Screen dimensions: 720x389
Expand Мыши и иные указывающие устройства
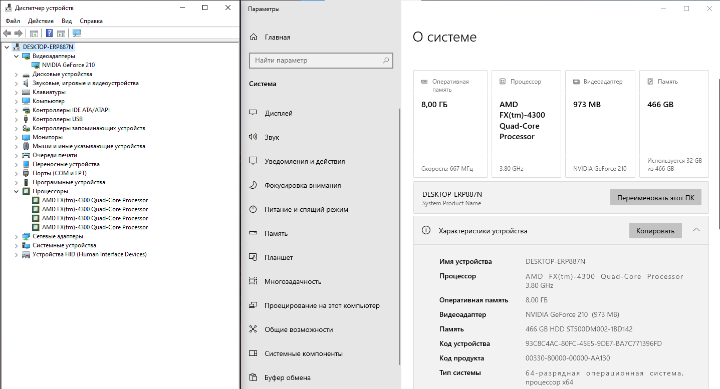17,146
